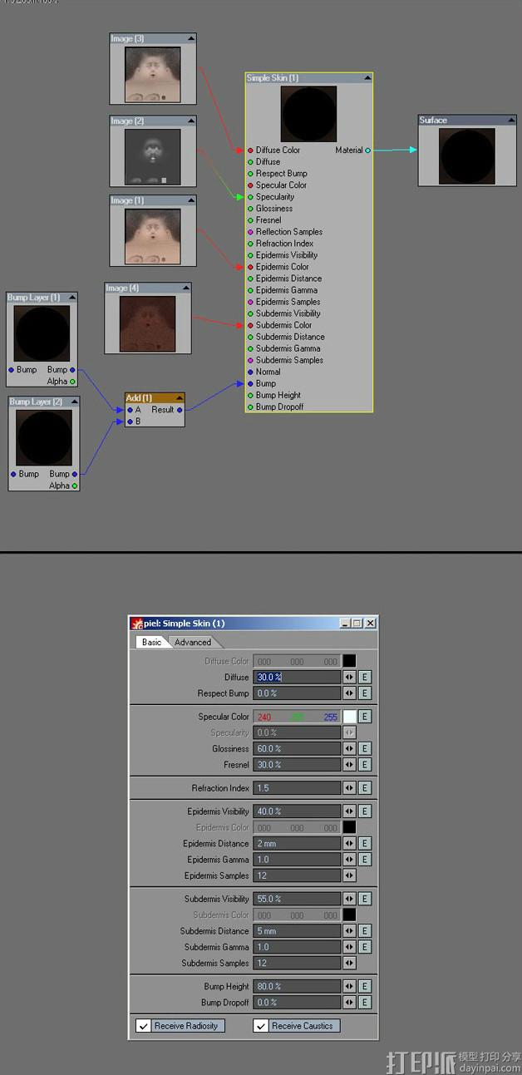Toggle envelope E button for Respect Bump
522x1075 pixels.
364,693
